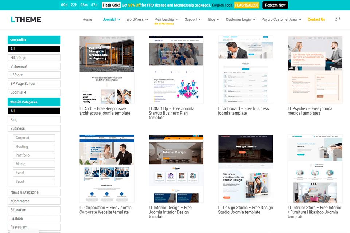
Task: Open the LT Psychex template thumbnail
Action: (x=315, y=70)
